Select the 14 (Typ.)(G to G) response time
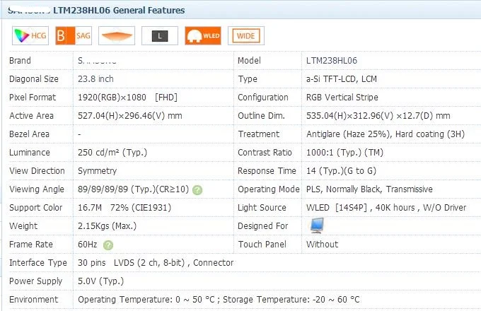This screenshot has height=311, width=481. (341, 171)
